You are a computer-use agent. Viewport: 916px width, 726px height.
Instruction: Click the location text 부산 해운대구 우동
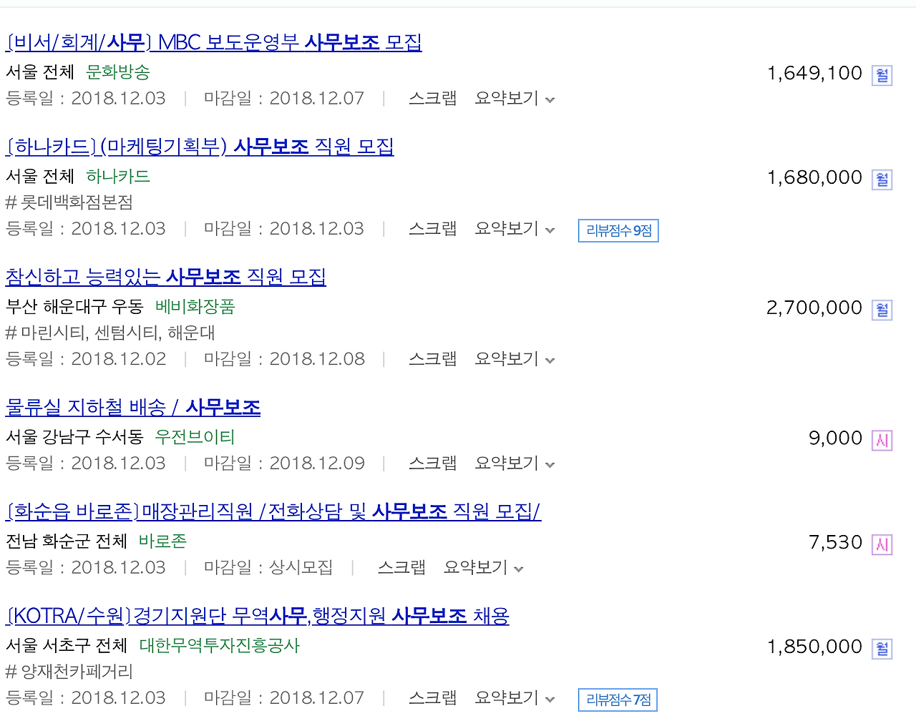pyautogui.click(x=74, y=307)
